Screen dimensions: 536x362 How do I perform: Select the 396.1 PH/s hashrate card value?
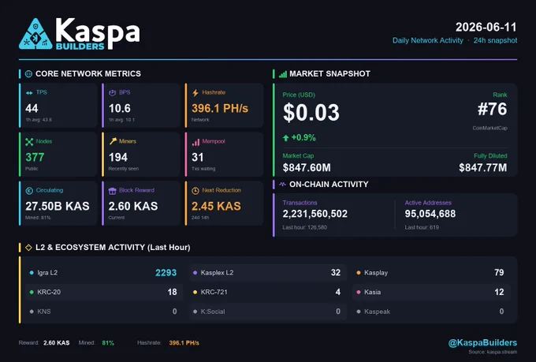click(220, 109)
